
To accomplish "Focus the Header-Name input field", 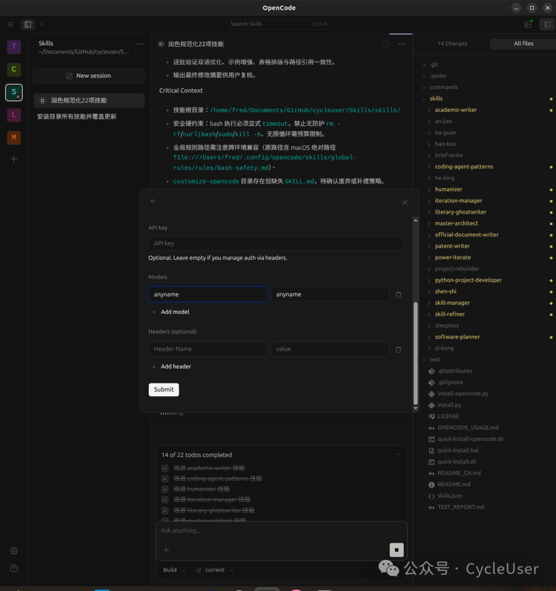I will pyautogui.click(x=207, y=350).
